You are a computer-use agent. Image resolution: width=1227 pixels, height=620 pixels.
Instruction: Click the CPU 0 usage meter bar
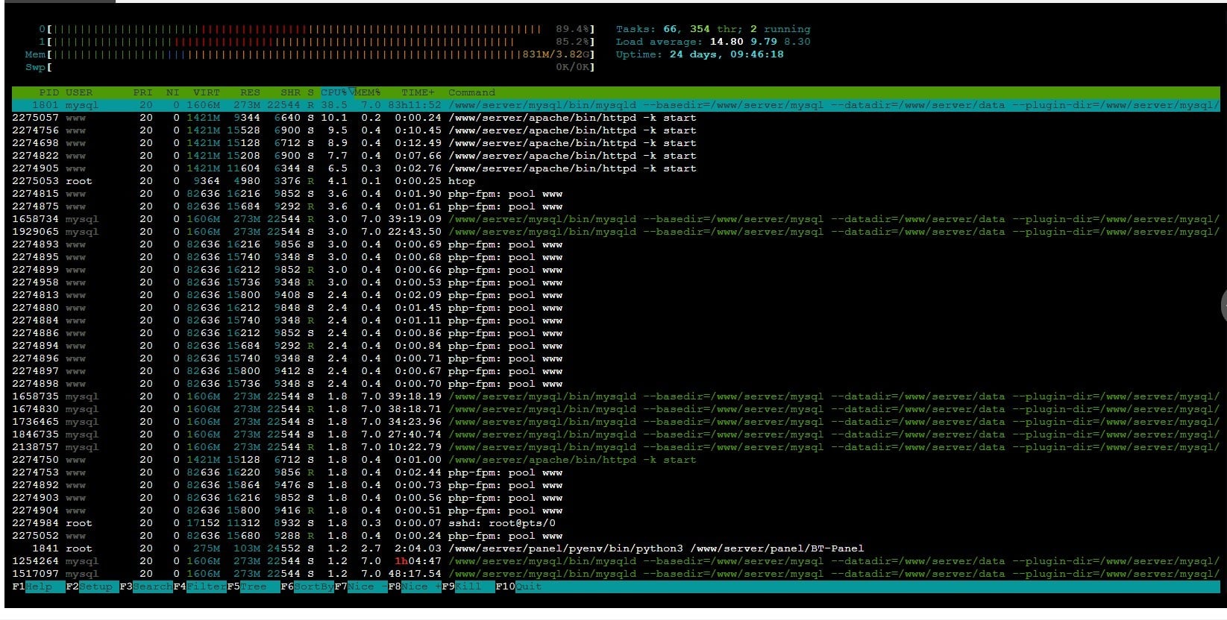tap(298, 29)
